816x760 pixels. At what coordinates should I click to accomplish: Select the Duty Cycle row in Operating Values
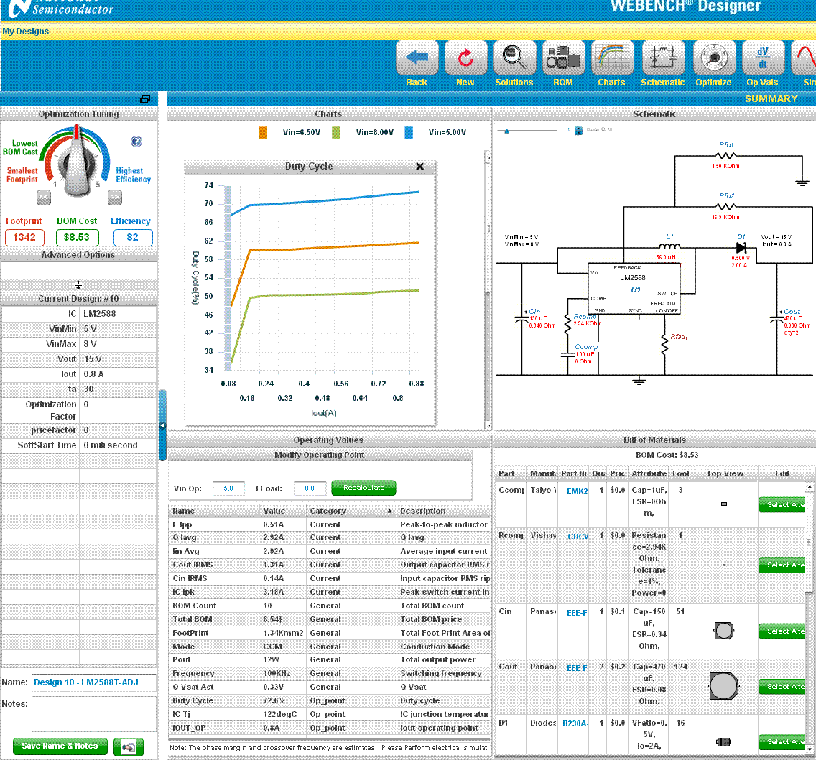coord(329,700)
